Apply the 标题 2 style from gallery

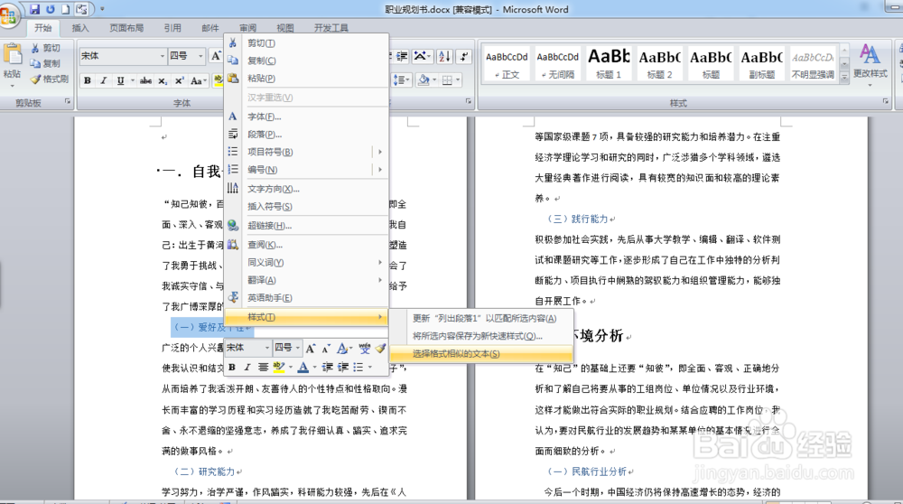pyautogui.click(x=659, y=63)
